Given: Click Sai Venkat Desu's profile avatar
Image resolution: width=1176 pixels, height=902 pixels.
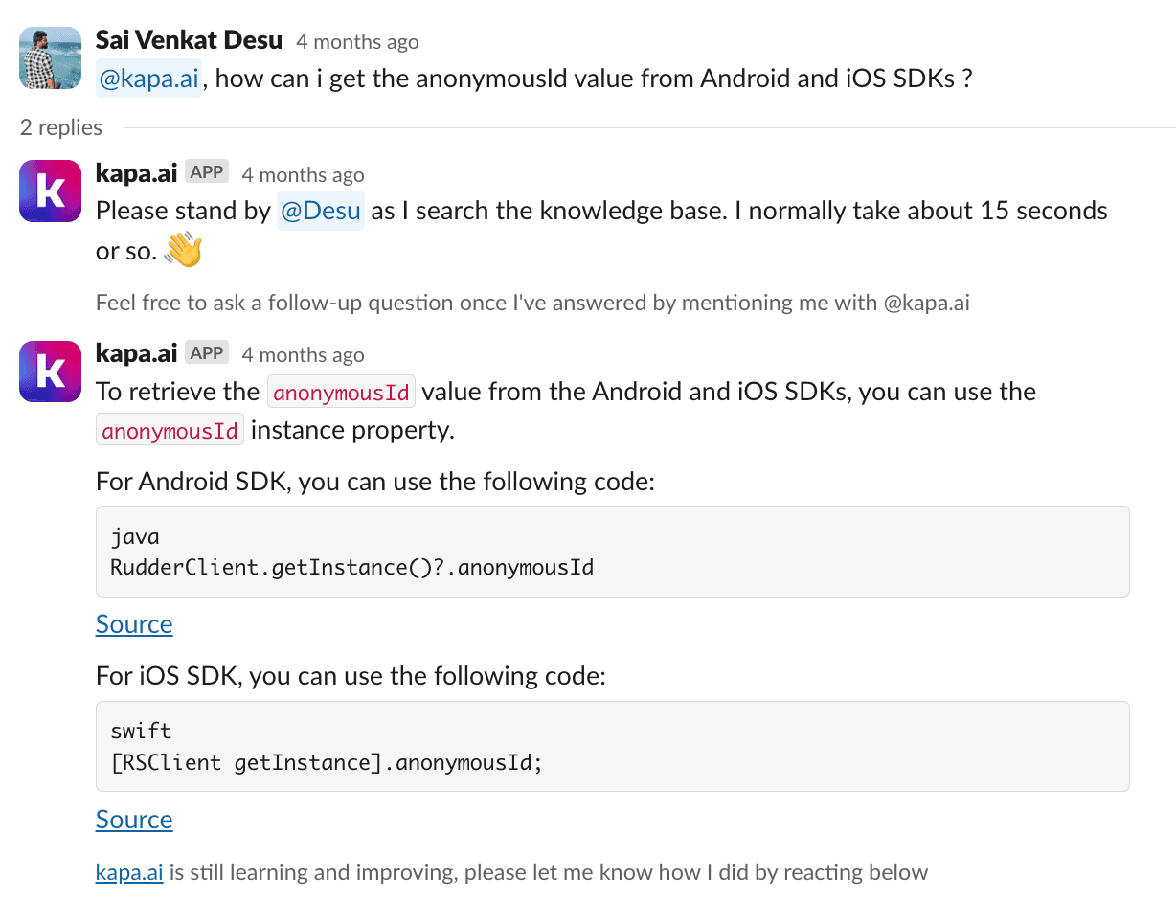Looking at the screenshot, I should coord(50,57).
